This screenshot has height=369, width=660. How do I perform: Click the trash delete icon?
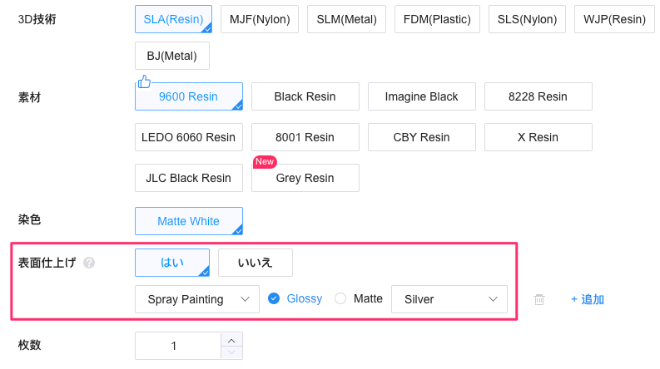[x=539, y=299]
